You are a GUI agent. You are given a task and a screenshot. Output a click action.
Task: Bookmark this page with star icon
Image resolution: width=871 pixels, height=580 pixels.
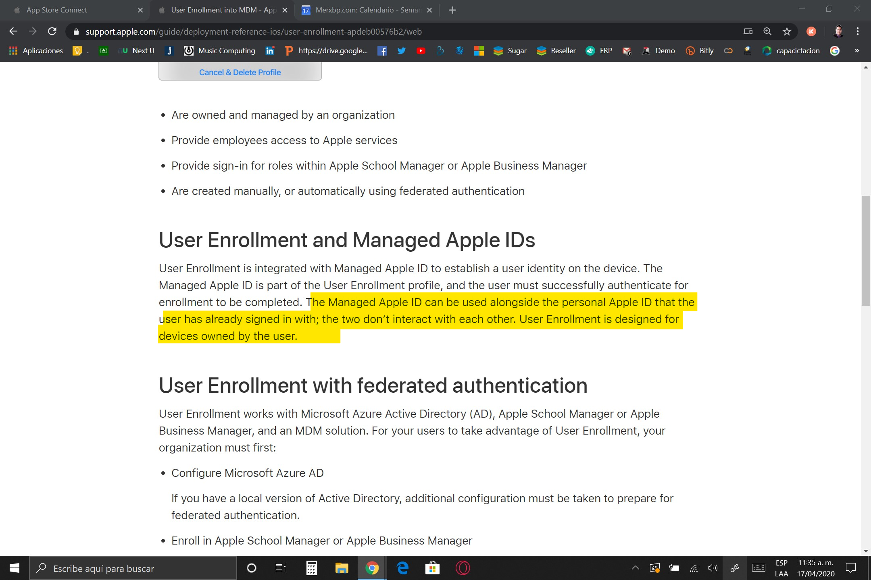tap(787, 31)
